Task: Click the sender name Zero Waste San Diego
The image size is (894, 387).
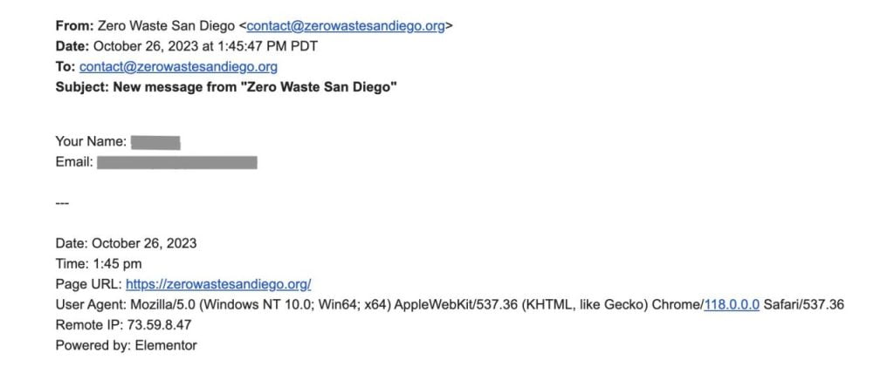Action: [167, 26]
